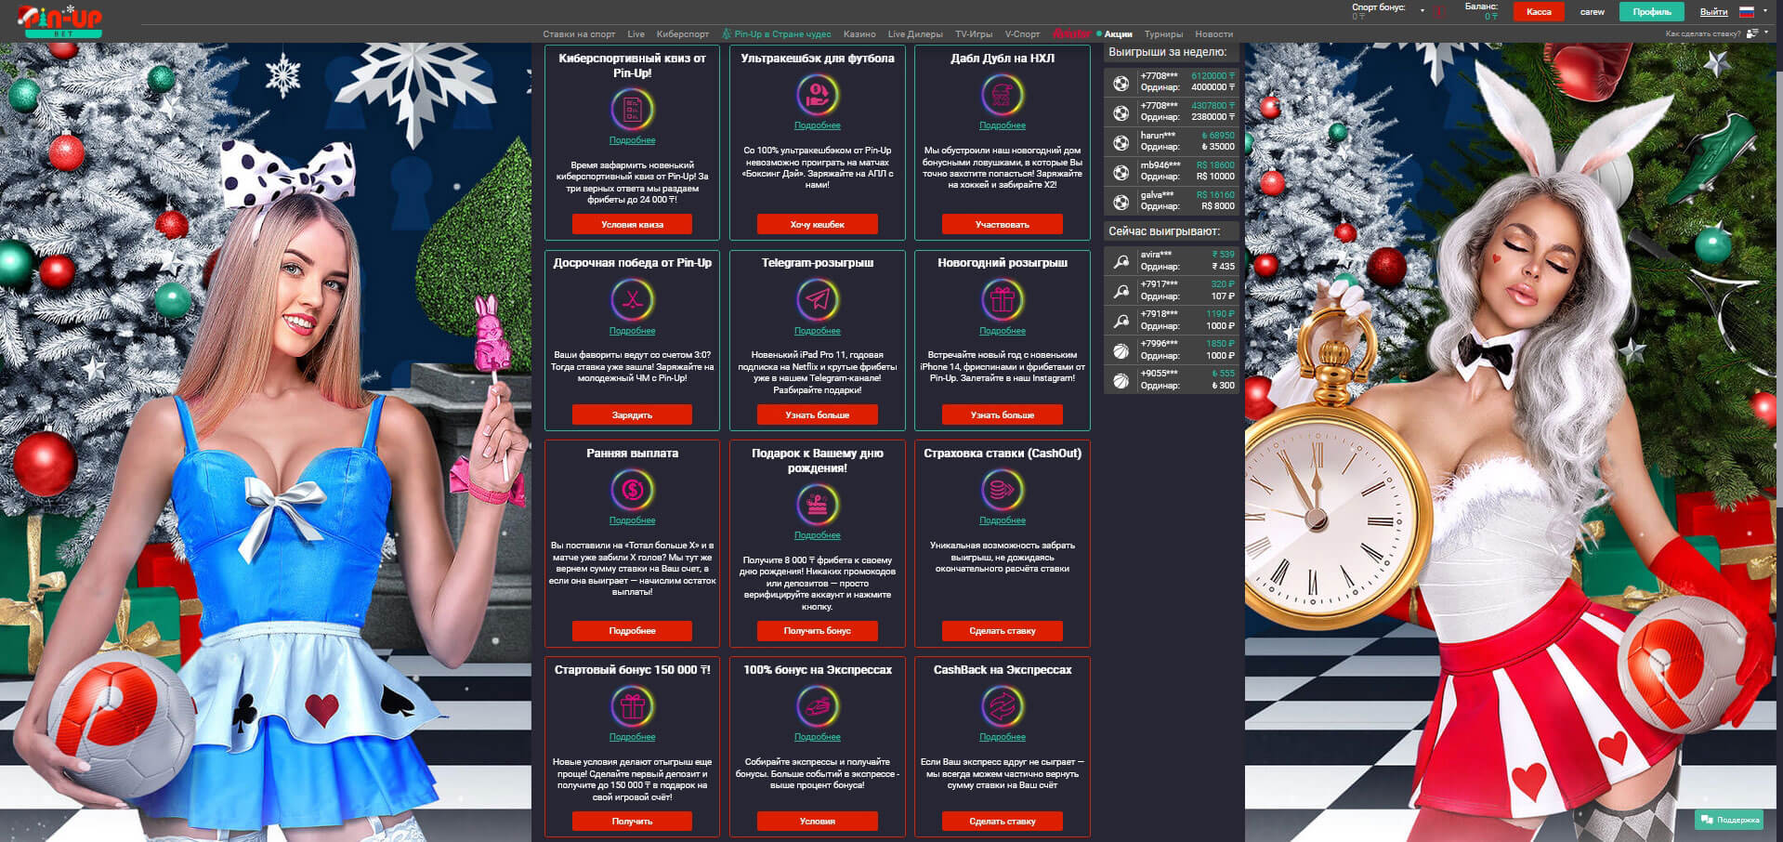Click tennis racket icon in +7918*** row
Viewport: 1783px width, 842px height.
point(1121,321)
